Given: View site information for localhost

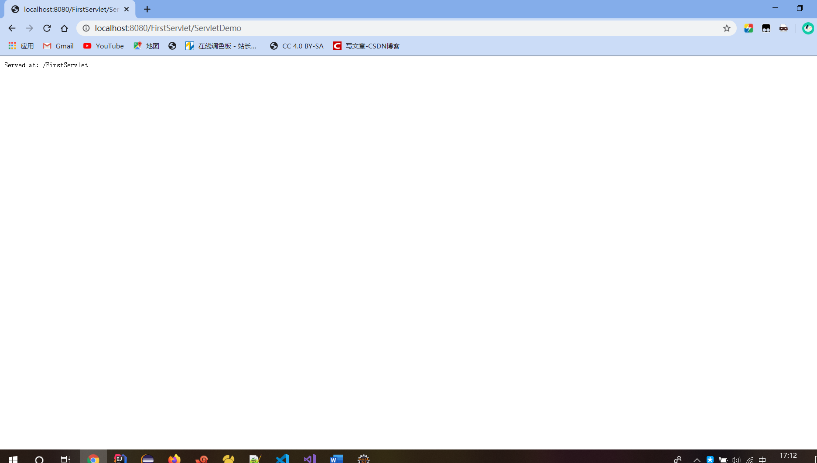Looking at the screenshot, I should point(86,28).
